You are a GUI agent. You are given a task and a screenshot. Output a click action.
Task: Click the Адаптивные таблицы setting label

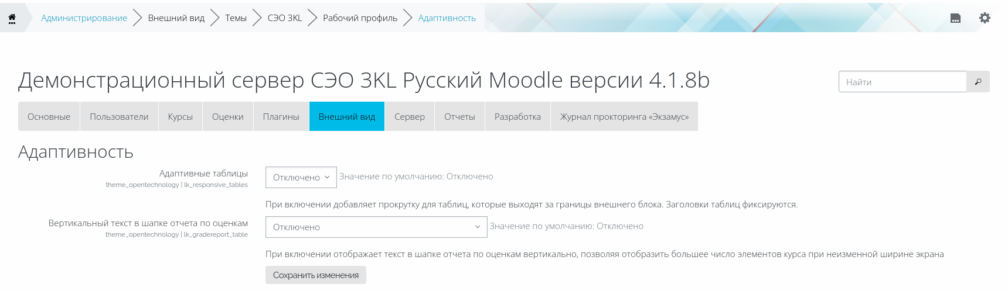click(203, 174)
